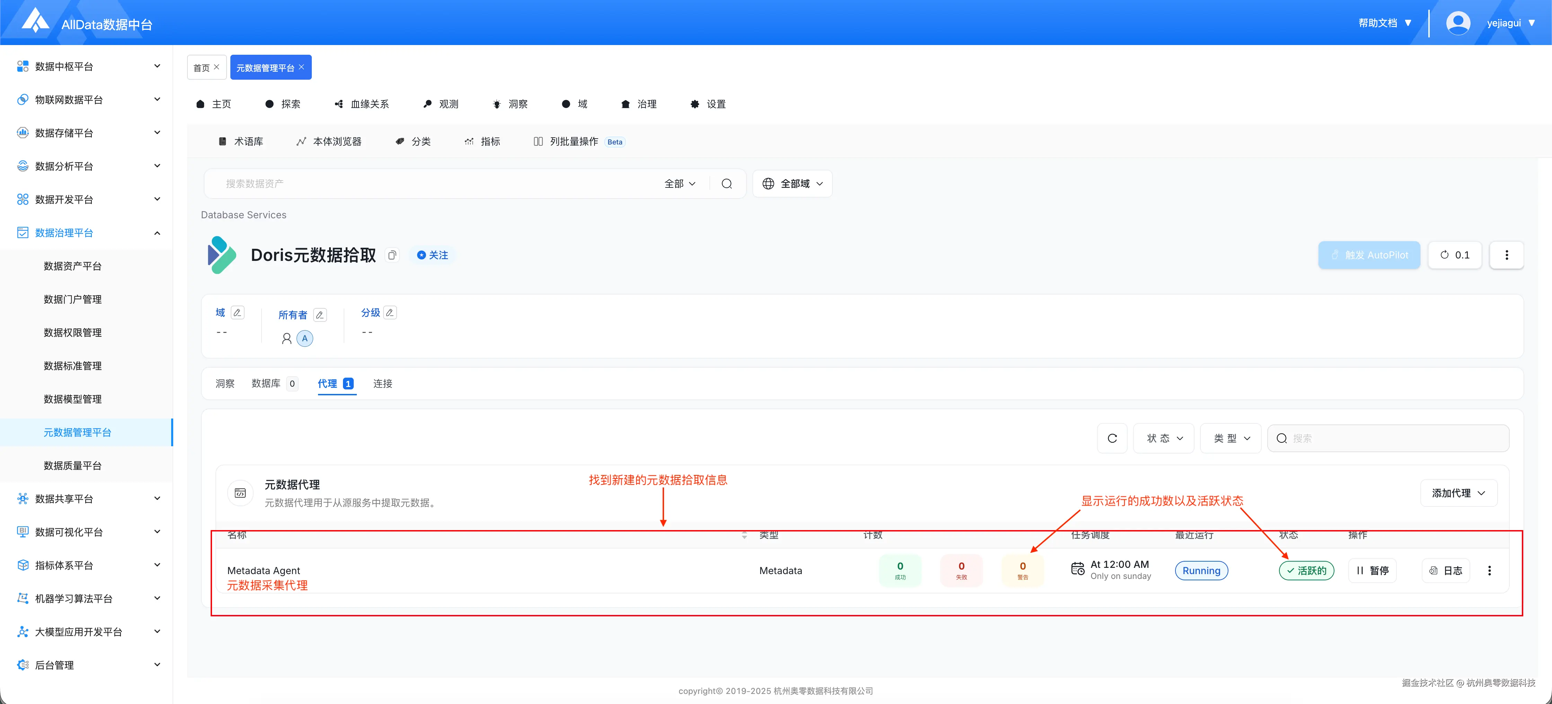Click the refresh icon in agent list
The height and width of the screenshot is (704, 1552).
coord(1112,438)
